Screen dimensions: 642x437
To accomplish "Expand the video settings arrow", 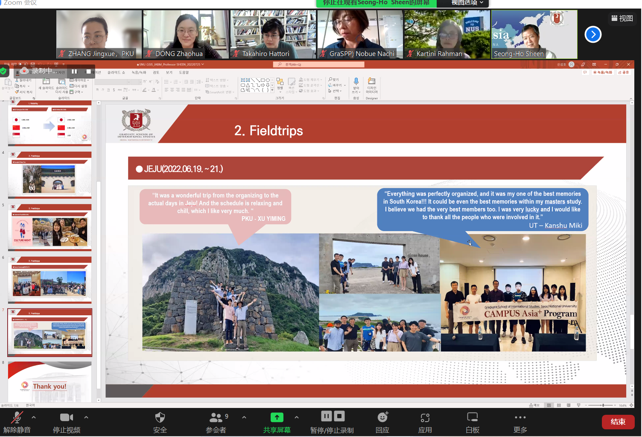I will [86, 417].
